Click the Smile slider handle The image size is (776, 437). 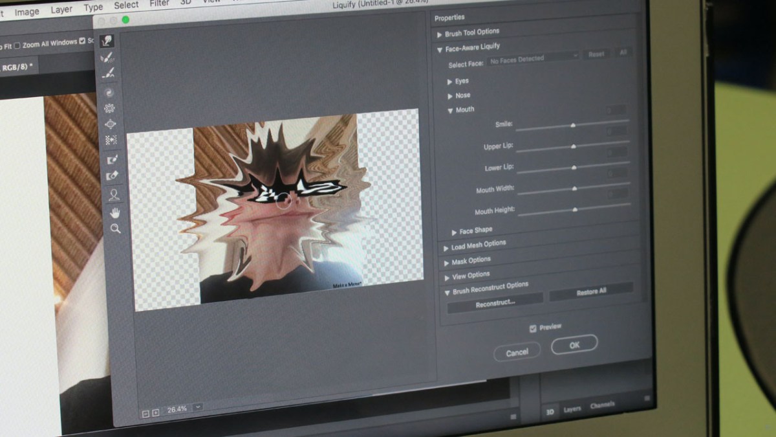pos(573,125)
